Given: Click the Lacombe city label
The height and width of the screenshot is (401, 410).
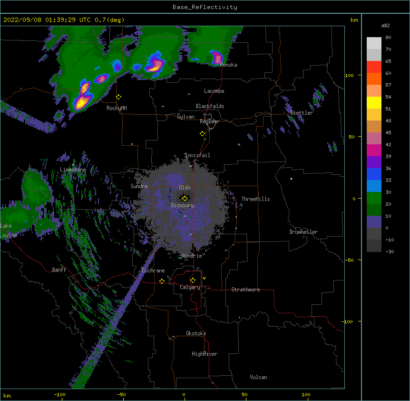Looking at the screenshot, I should point(214,91).
